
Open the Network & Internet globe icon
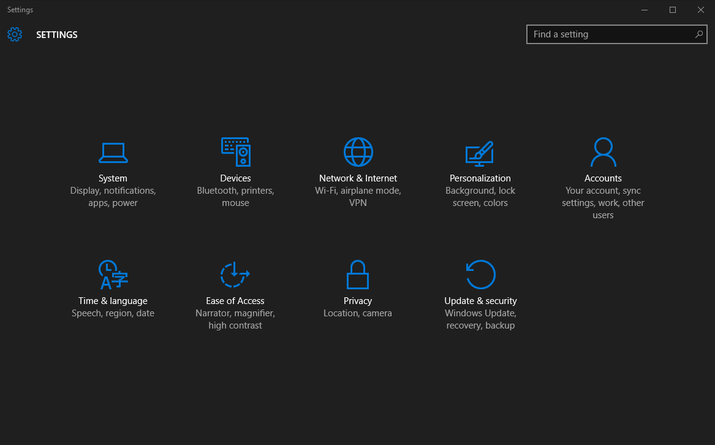[358, 152]
